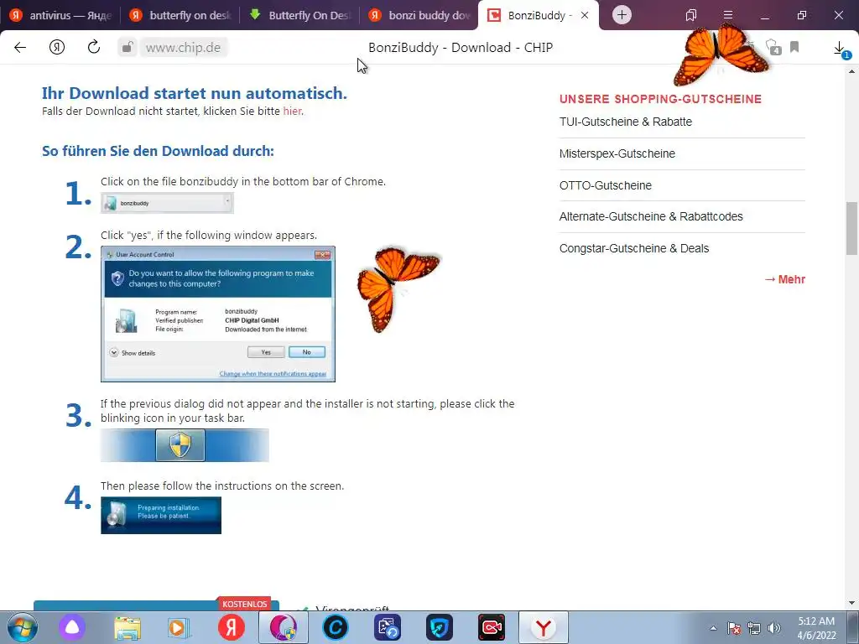The width and height of the screenshot is (859, 644).
Task: Open the network tray icon
Action: pos(754,628)
